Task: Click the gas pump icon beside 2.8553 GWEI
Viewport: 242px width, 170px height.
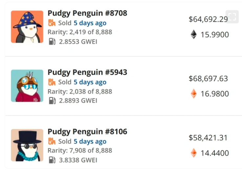Action: (x=52, y=41)
